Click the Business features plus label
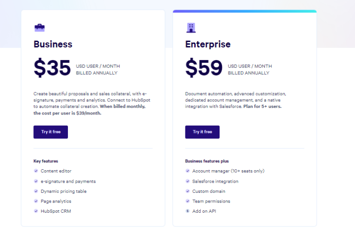Viewport: 355px width, 233px height. [x=207, y=161]
